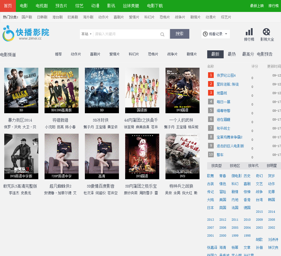Click the 搜索 button

pos(180,34)
